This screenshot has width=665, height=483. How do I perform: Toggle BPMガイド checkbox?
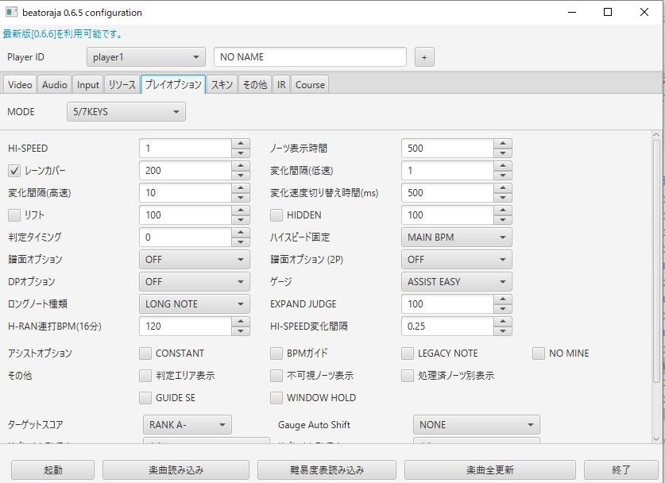coord(276,354)
